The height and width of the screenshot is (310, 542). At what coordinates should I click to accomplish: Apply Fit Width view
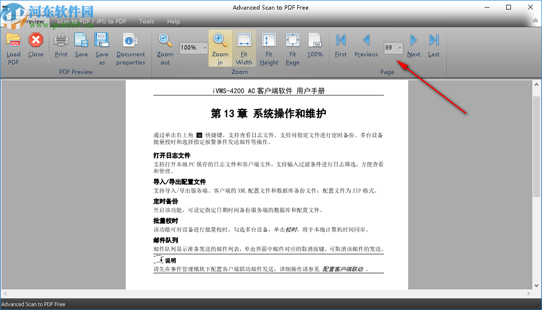click(244, 46)
